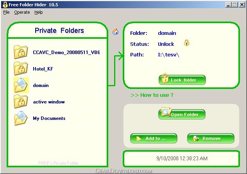
Task: Click the path value I:\tesv\
Action: (x=168, y=55)
